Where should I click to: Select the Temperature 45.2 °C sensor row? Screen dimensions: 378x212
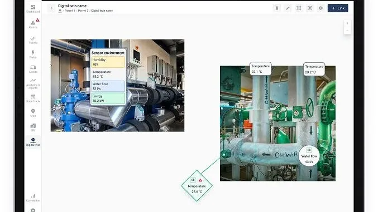pyautogui.click(x=108, y=74)
